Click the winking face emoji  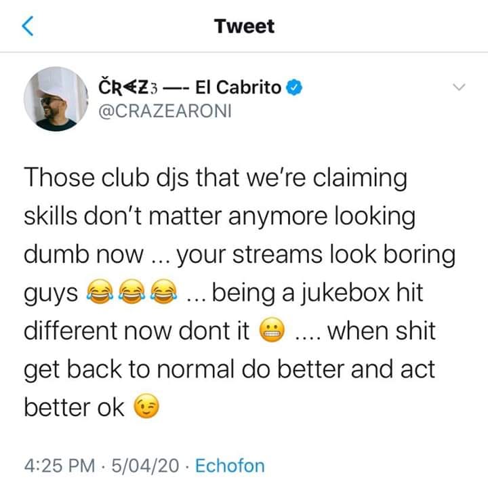[146, 406]
